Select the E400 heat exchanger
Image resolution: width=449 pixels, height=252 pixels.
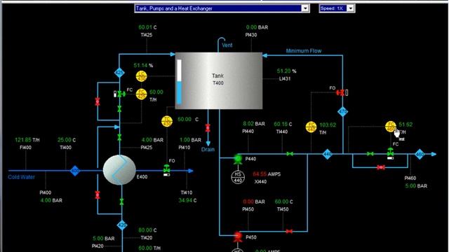(x=119, y=170)
